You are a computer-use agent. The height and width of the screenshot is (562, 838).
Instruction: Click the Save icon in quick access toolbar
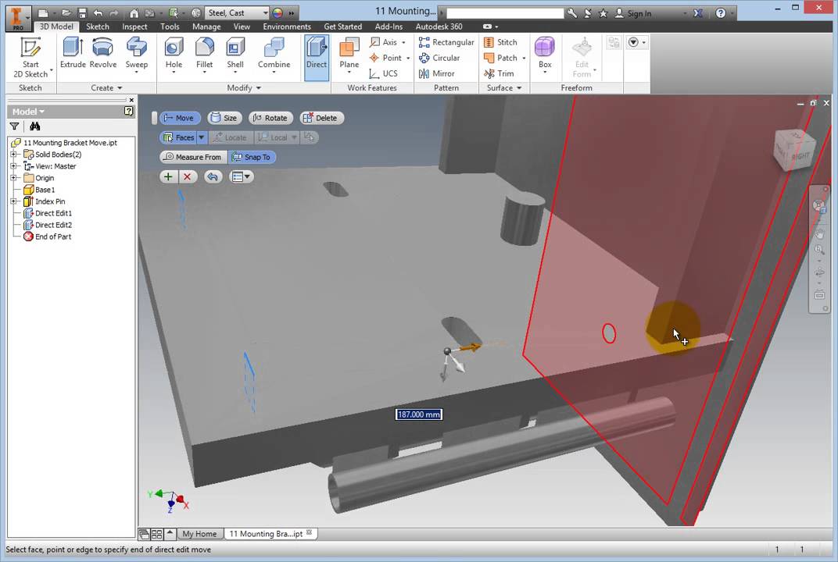click(82, 12)
